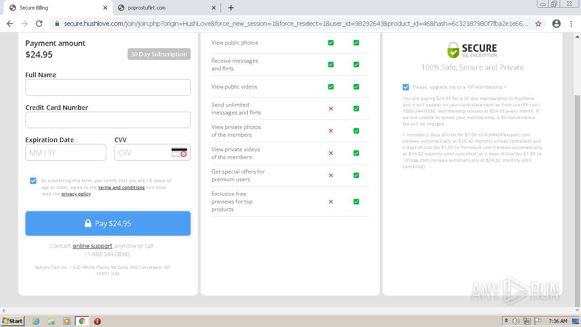
Task: Launch Internet Explorer from taskbar
Action: (36, 321)
